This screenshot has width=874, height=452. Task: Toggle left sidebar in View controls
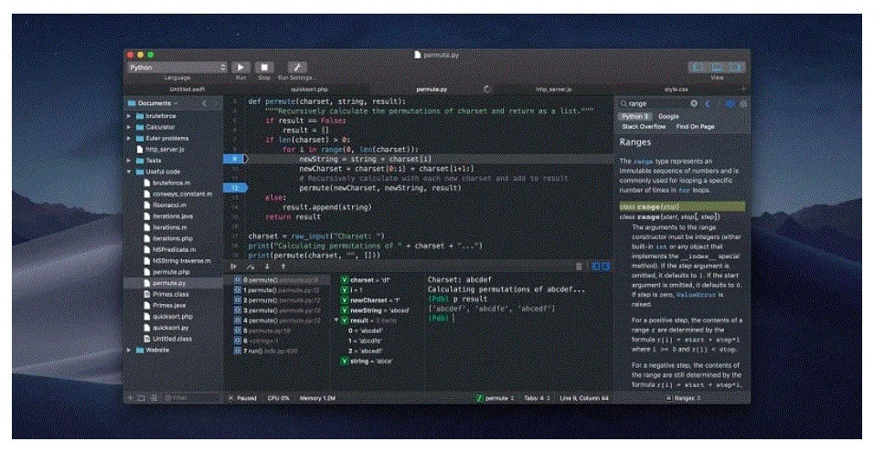tap(697, 68)
